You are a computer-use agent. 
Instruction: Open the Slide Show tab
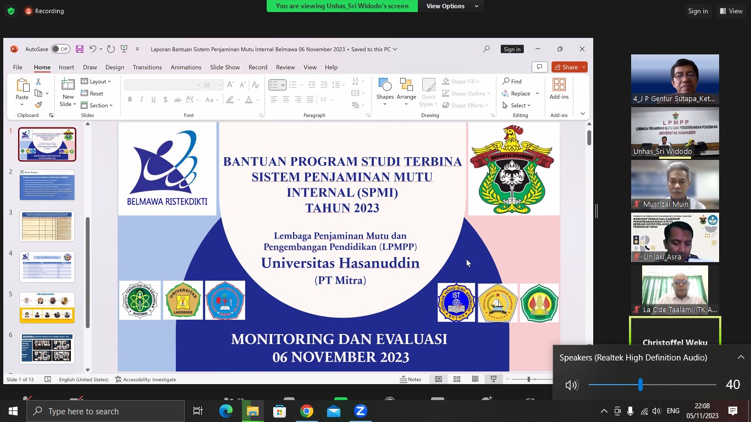click(x=224, y=67)
